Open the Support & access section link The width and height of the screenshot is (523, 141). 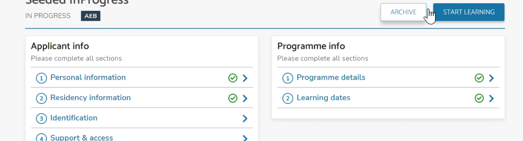pyautogui.click(x=81, y=137)
